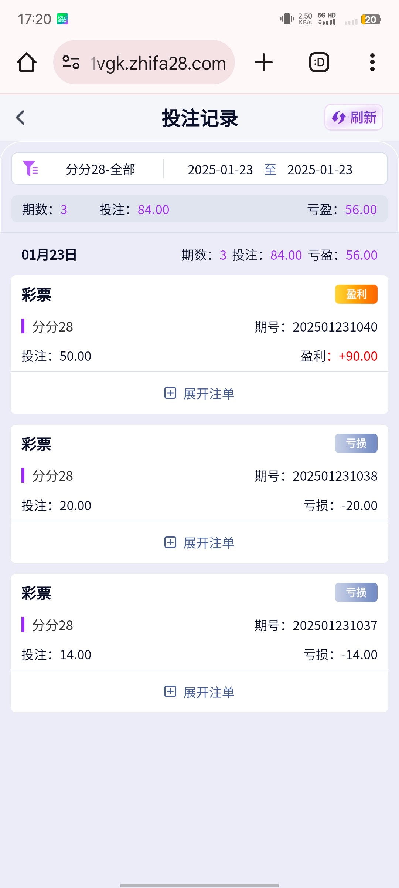The image size is (399, 888).
Task: Click the address bar URL
Action: tap(158, 63)
